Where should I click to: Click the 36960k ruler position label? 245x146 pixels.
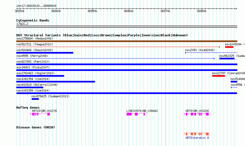coord(129,11)
